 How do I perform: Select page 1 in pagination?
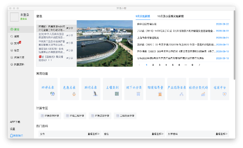point(147,65)
